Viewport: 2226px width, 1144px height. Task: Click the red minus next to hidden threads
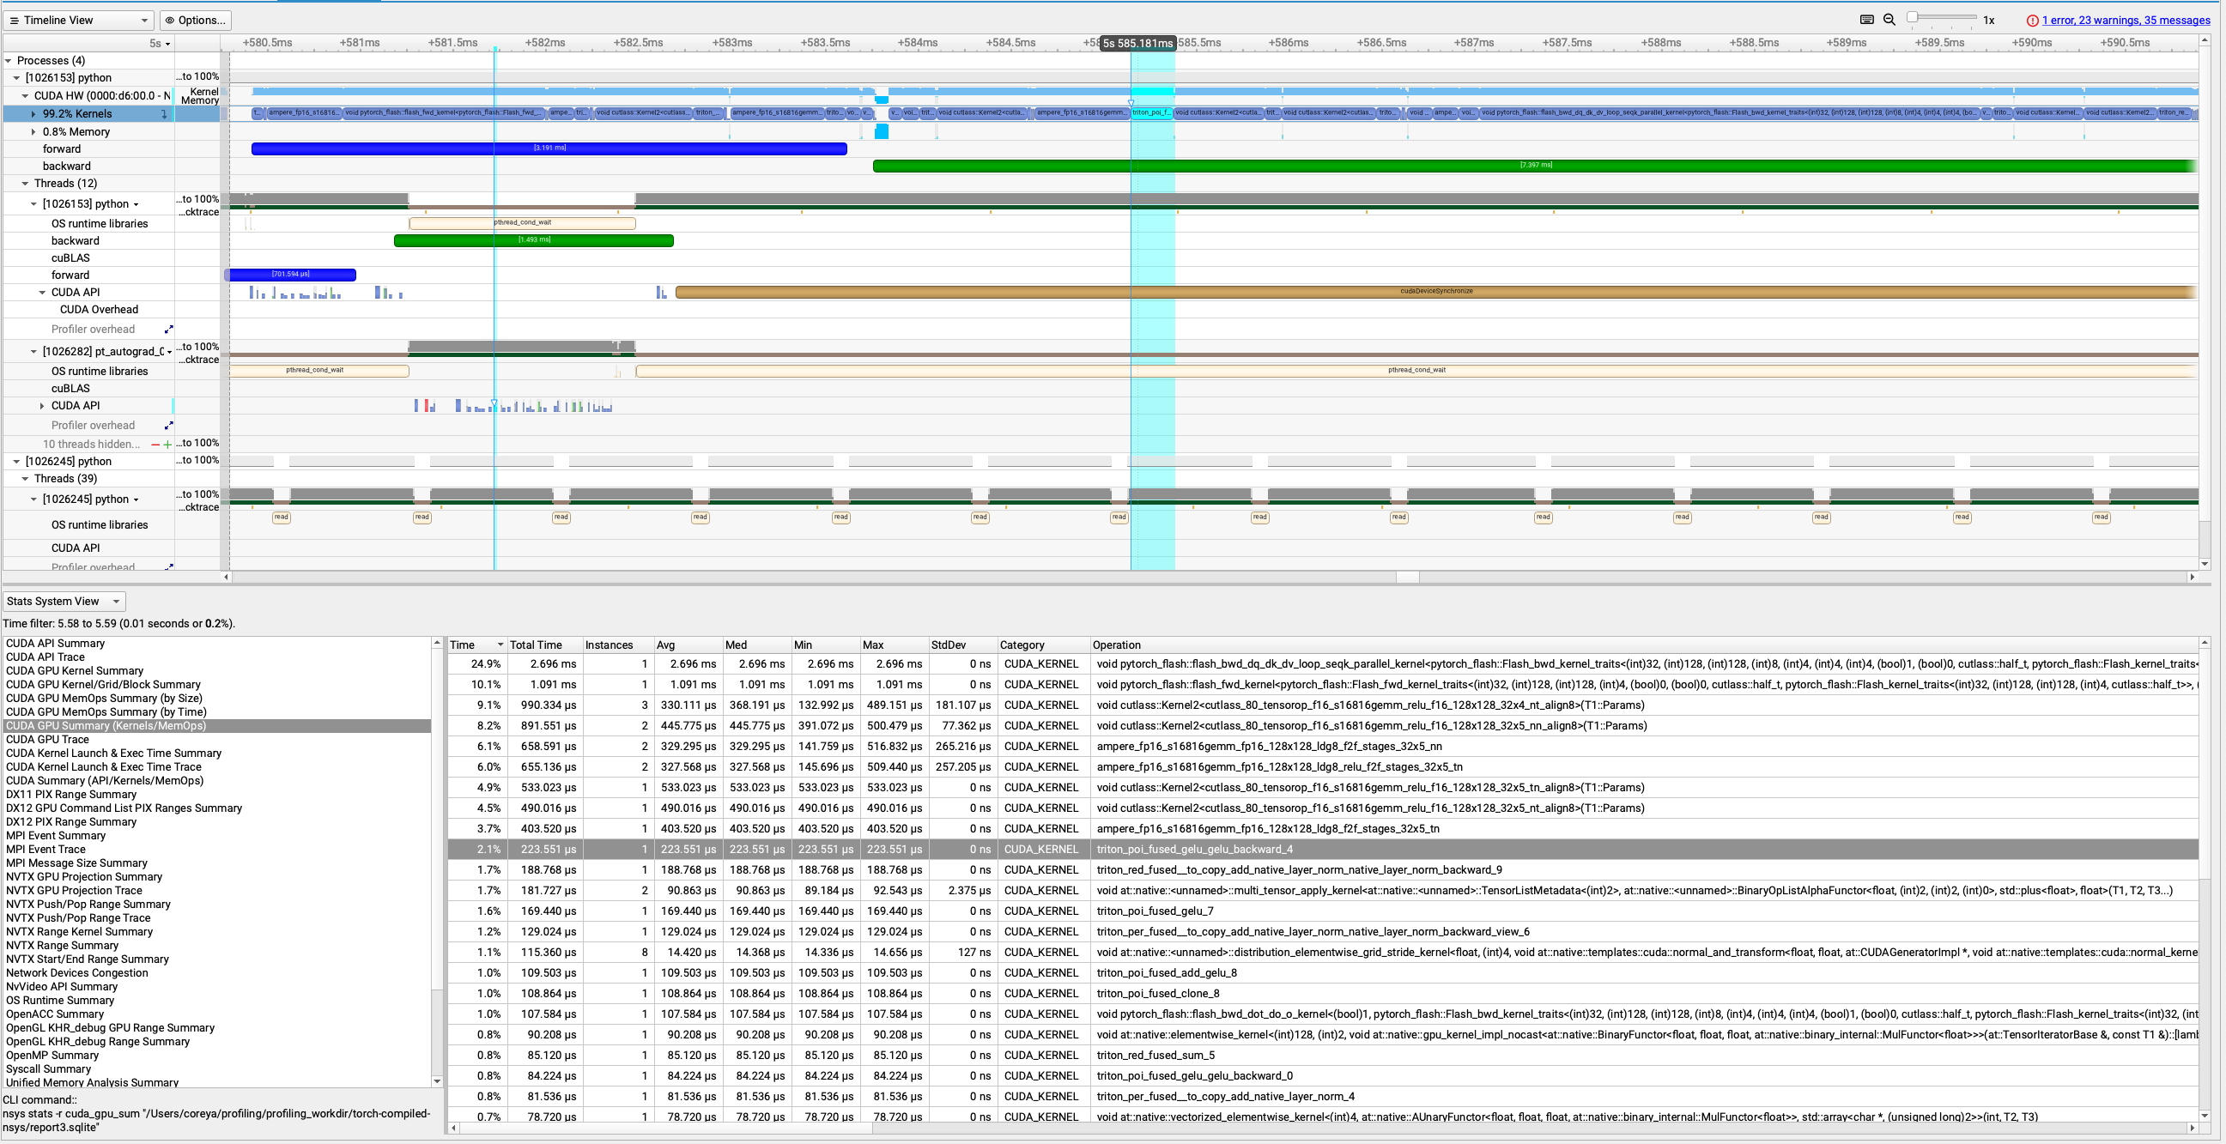tap(155, 445)
